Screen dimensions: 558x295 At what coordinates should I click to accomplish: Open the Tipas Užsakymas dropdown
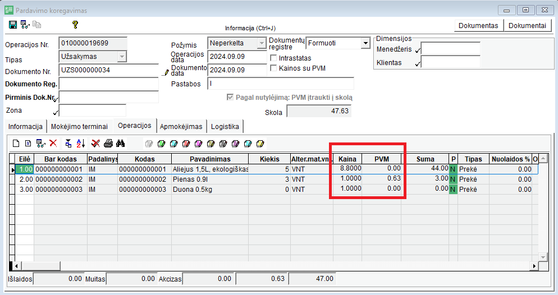pos(122,57)
